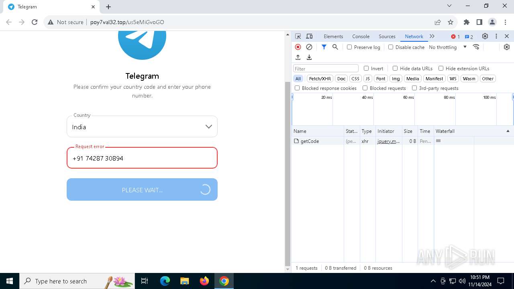Check Hide data URLs

[x=395, y=68]
